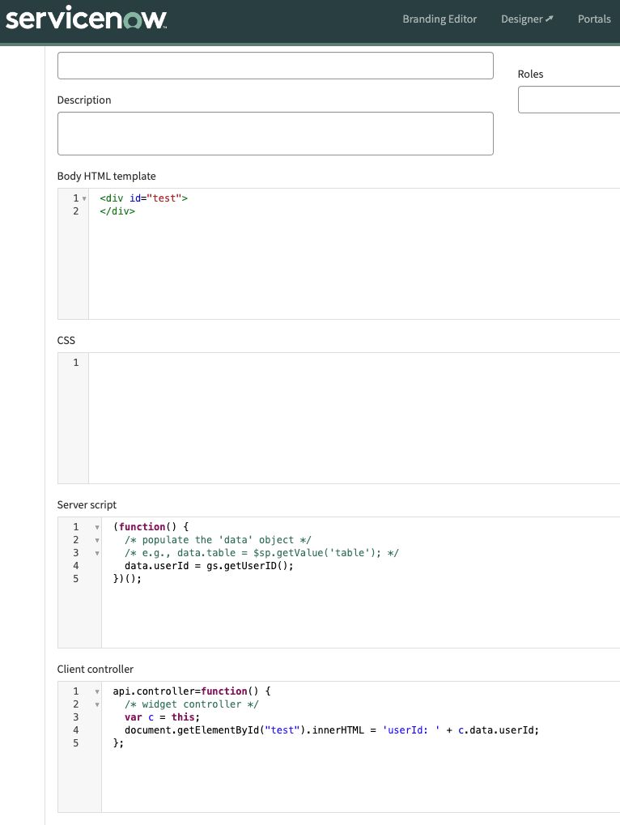Focus the empty field above Description

(275, 66)
